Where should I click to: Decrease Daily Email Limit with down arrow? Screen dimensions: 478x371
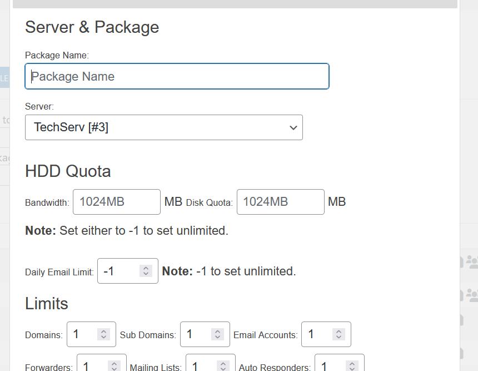146,274
